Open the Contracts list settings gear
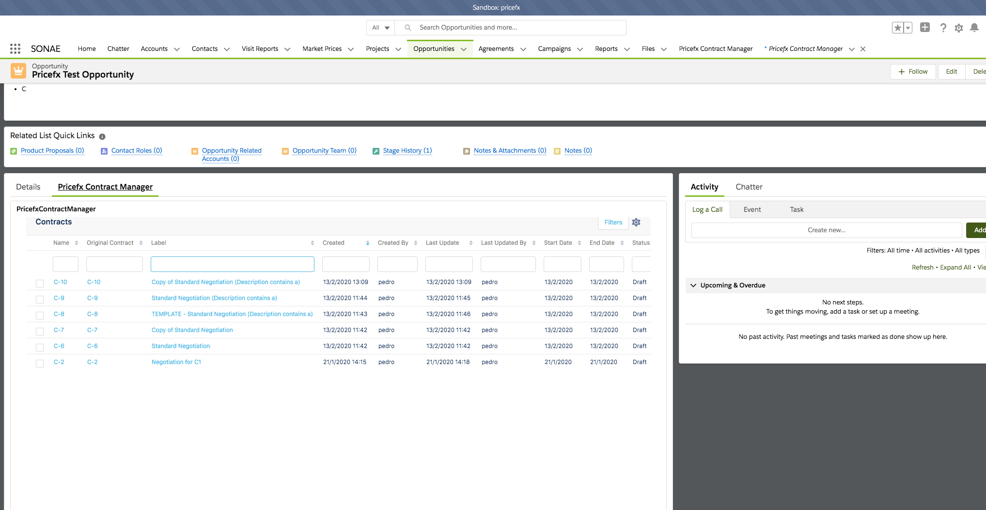This screenshot has height=510, width=986. pyautogui.click(x=636, y=222)
